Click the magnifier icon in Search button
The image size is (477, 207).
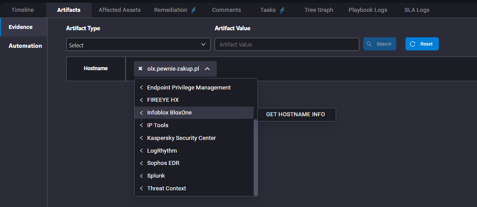[369, 44]
